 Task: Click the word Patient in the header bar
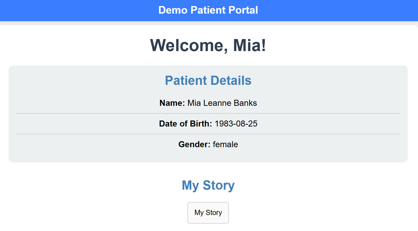point(208,10)
